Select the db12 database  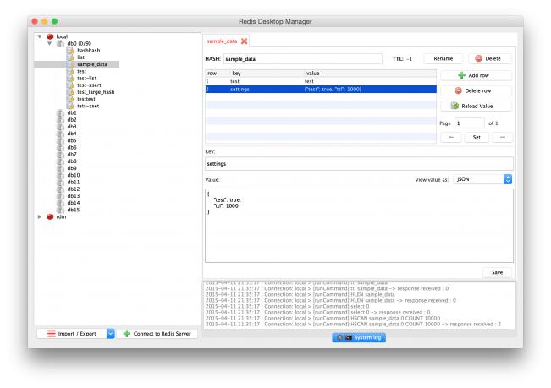(x=74, y=189)
